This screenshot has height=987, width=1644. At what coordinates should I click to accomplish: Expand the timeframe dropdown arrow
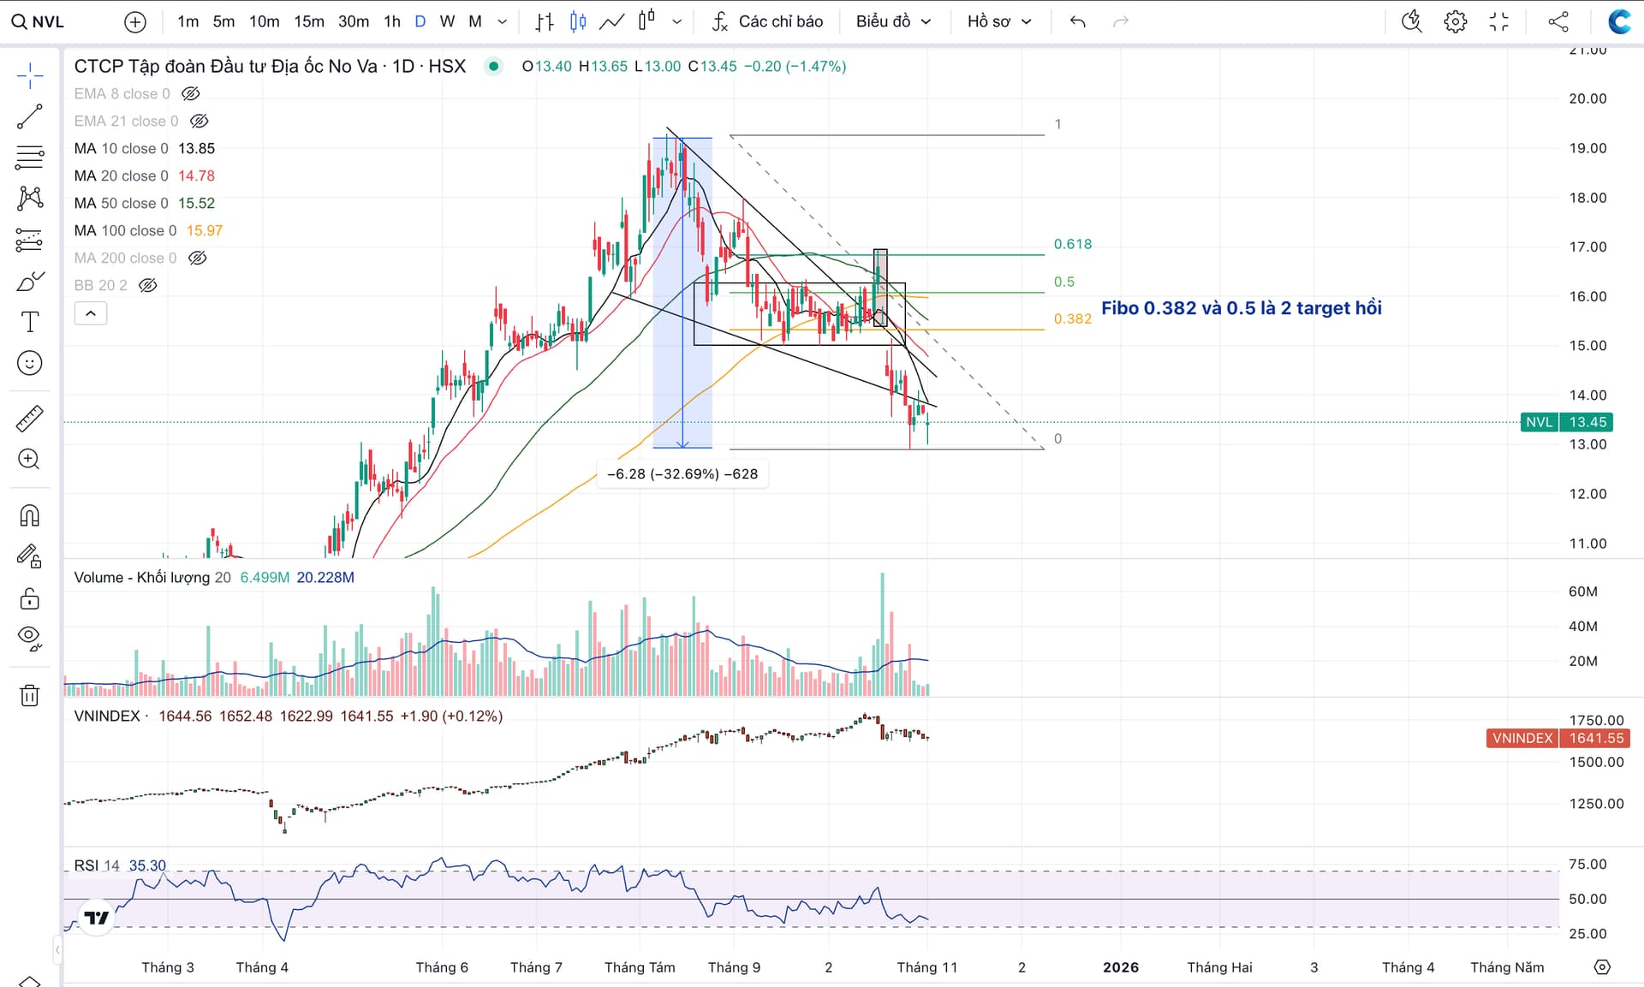tap(503, 21)
